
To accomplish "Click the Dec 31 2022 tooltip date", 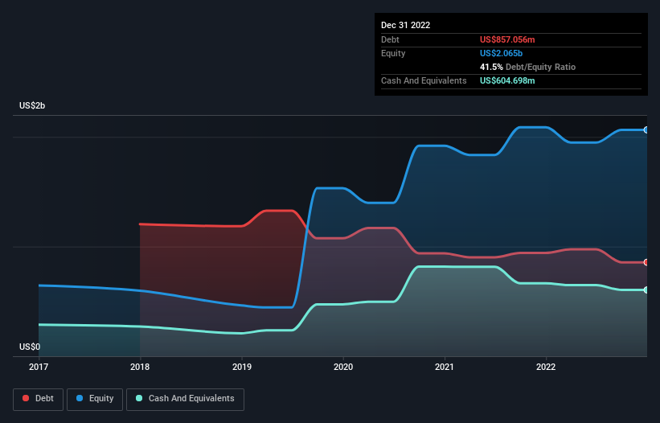I will (x=405, y=25).
